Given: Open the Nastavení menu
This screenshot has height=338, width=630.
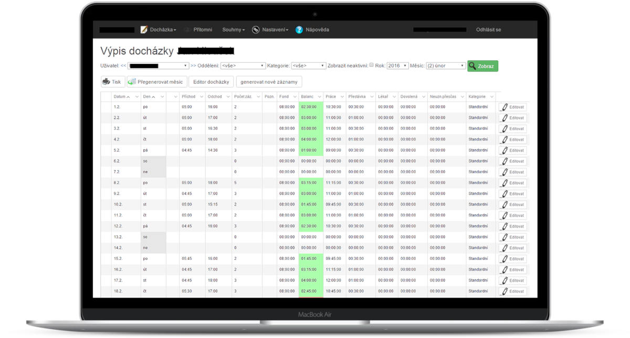Looking at the screenshot, I should 275,30.
